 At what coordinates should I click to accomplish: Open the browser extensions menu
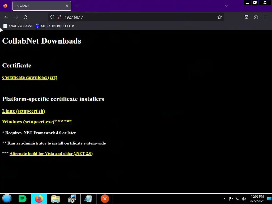coord(256,17)
